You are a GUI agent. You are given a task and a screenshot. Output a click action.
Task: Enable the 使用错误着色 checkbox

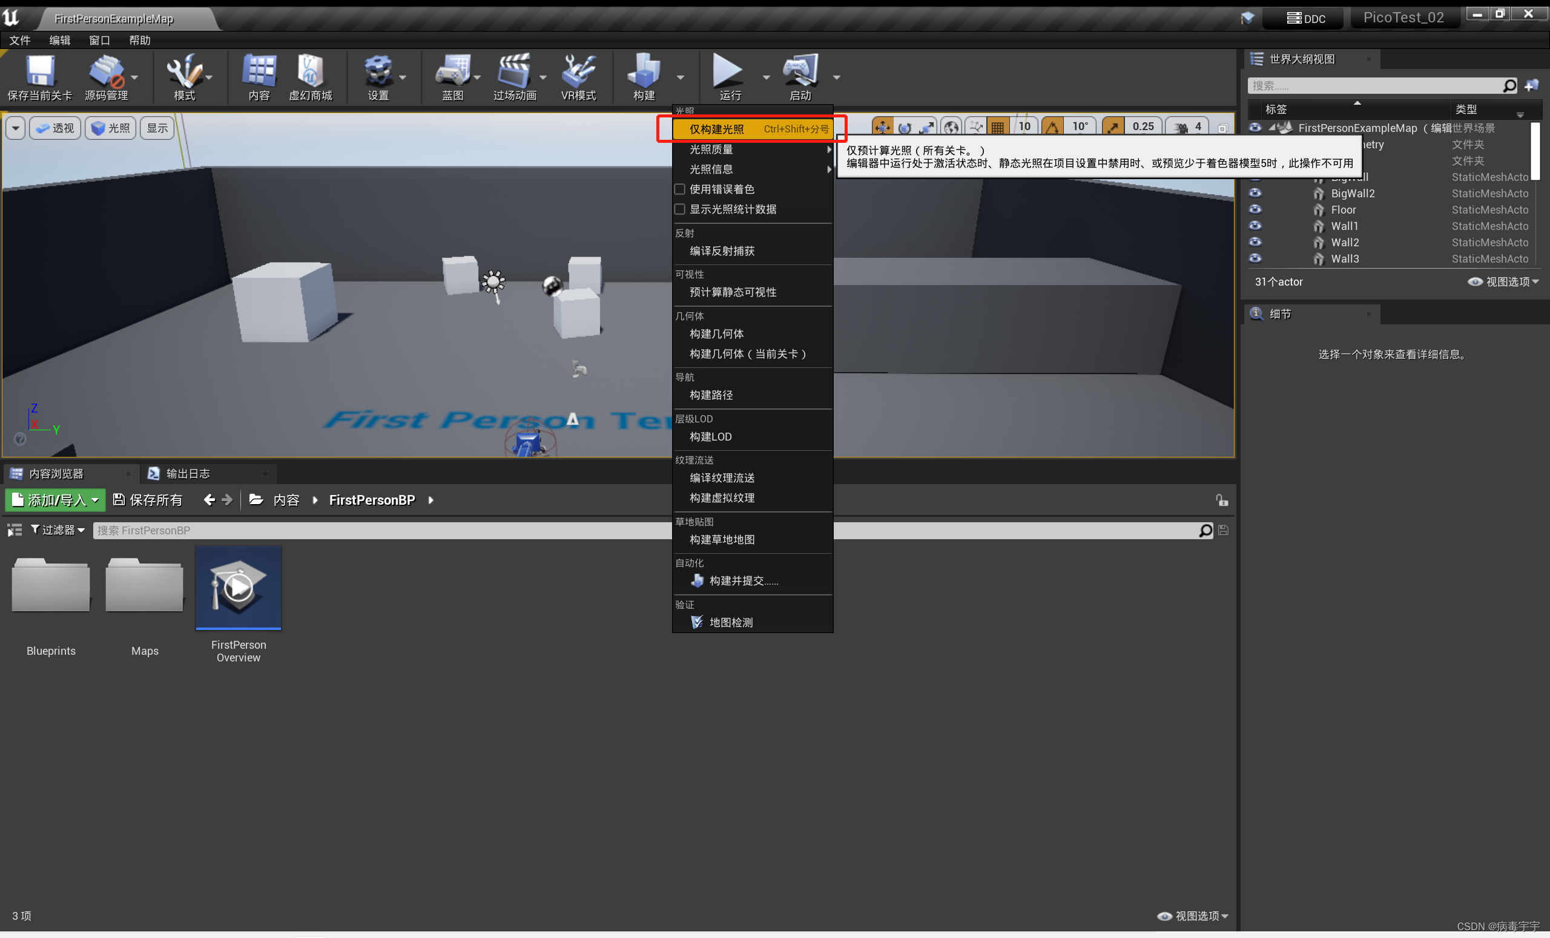(680, 189)
